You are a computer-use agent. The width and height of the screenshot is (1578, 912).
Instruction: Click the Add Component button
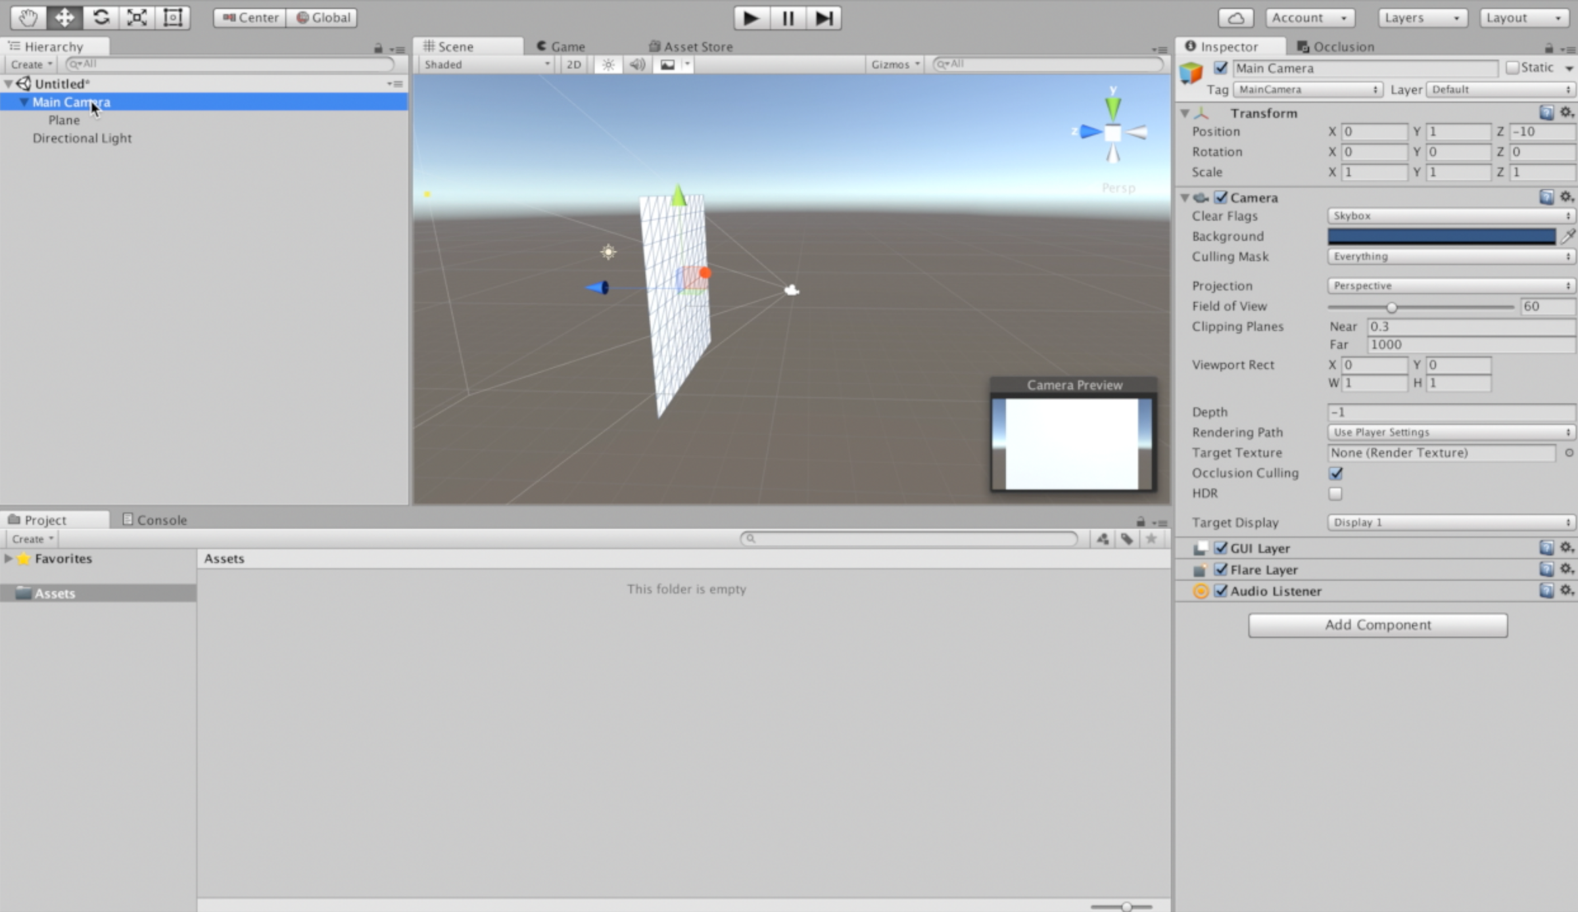pyautogui.click(x=1377, y=624)
